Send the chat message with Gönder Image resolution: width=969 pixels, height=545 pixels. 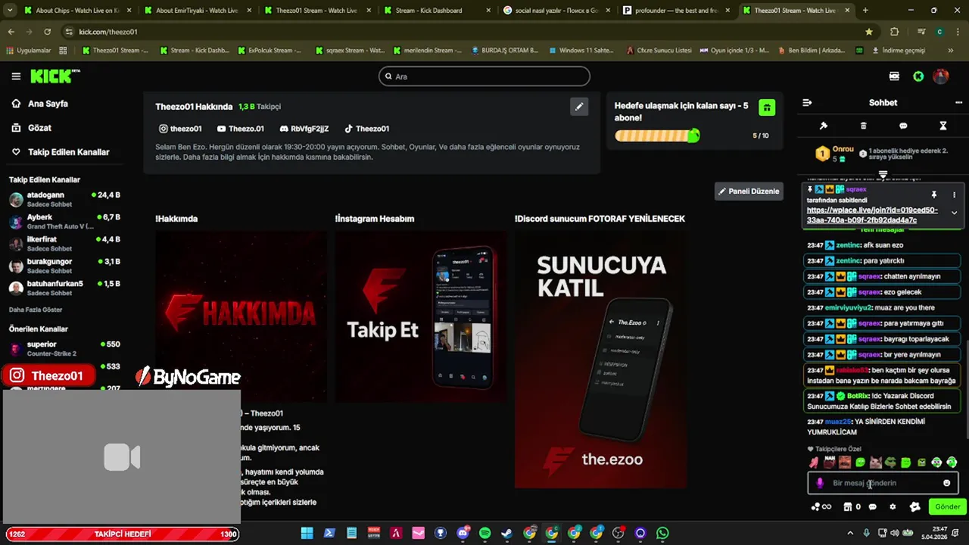[x=947, y=507]
